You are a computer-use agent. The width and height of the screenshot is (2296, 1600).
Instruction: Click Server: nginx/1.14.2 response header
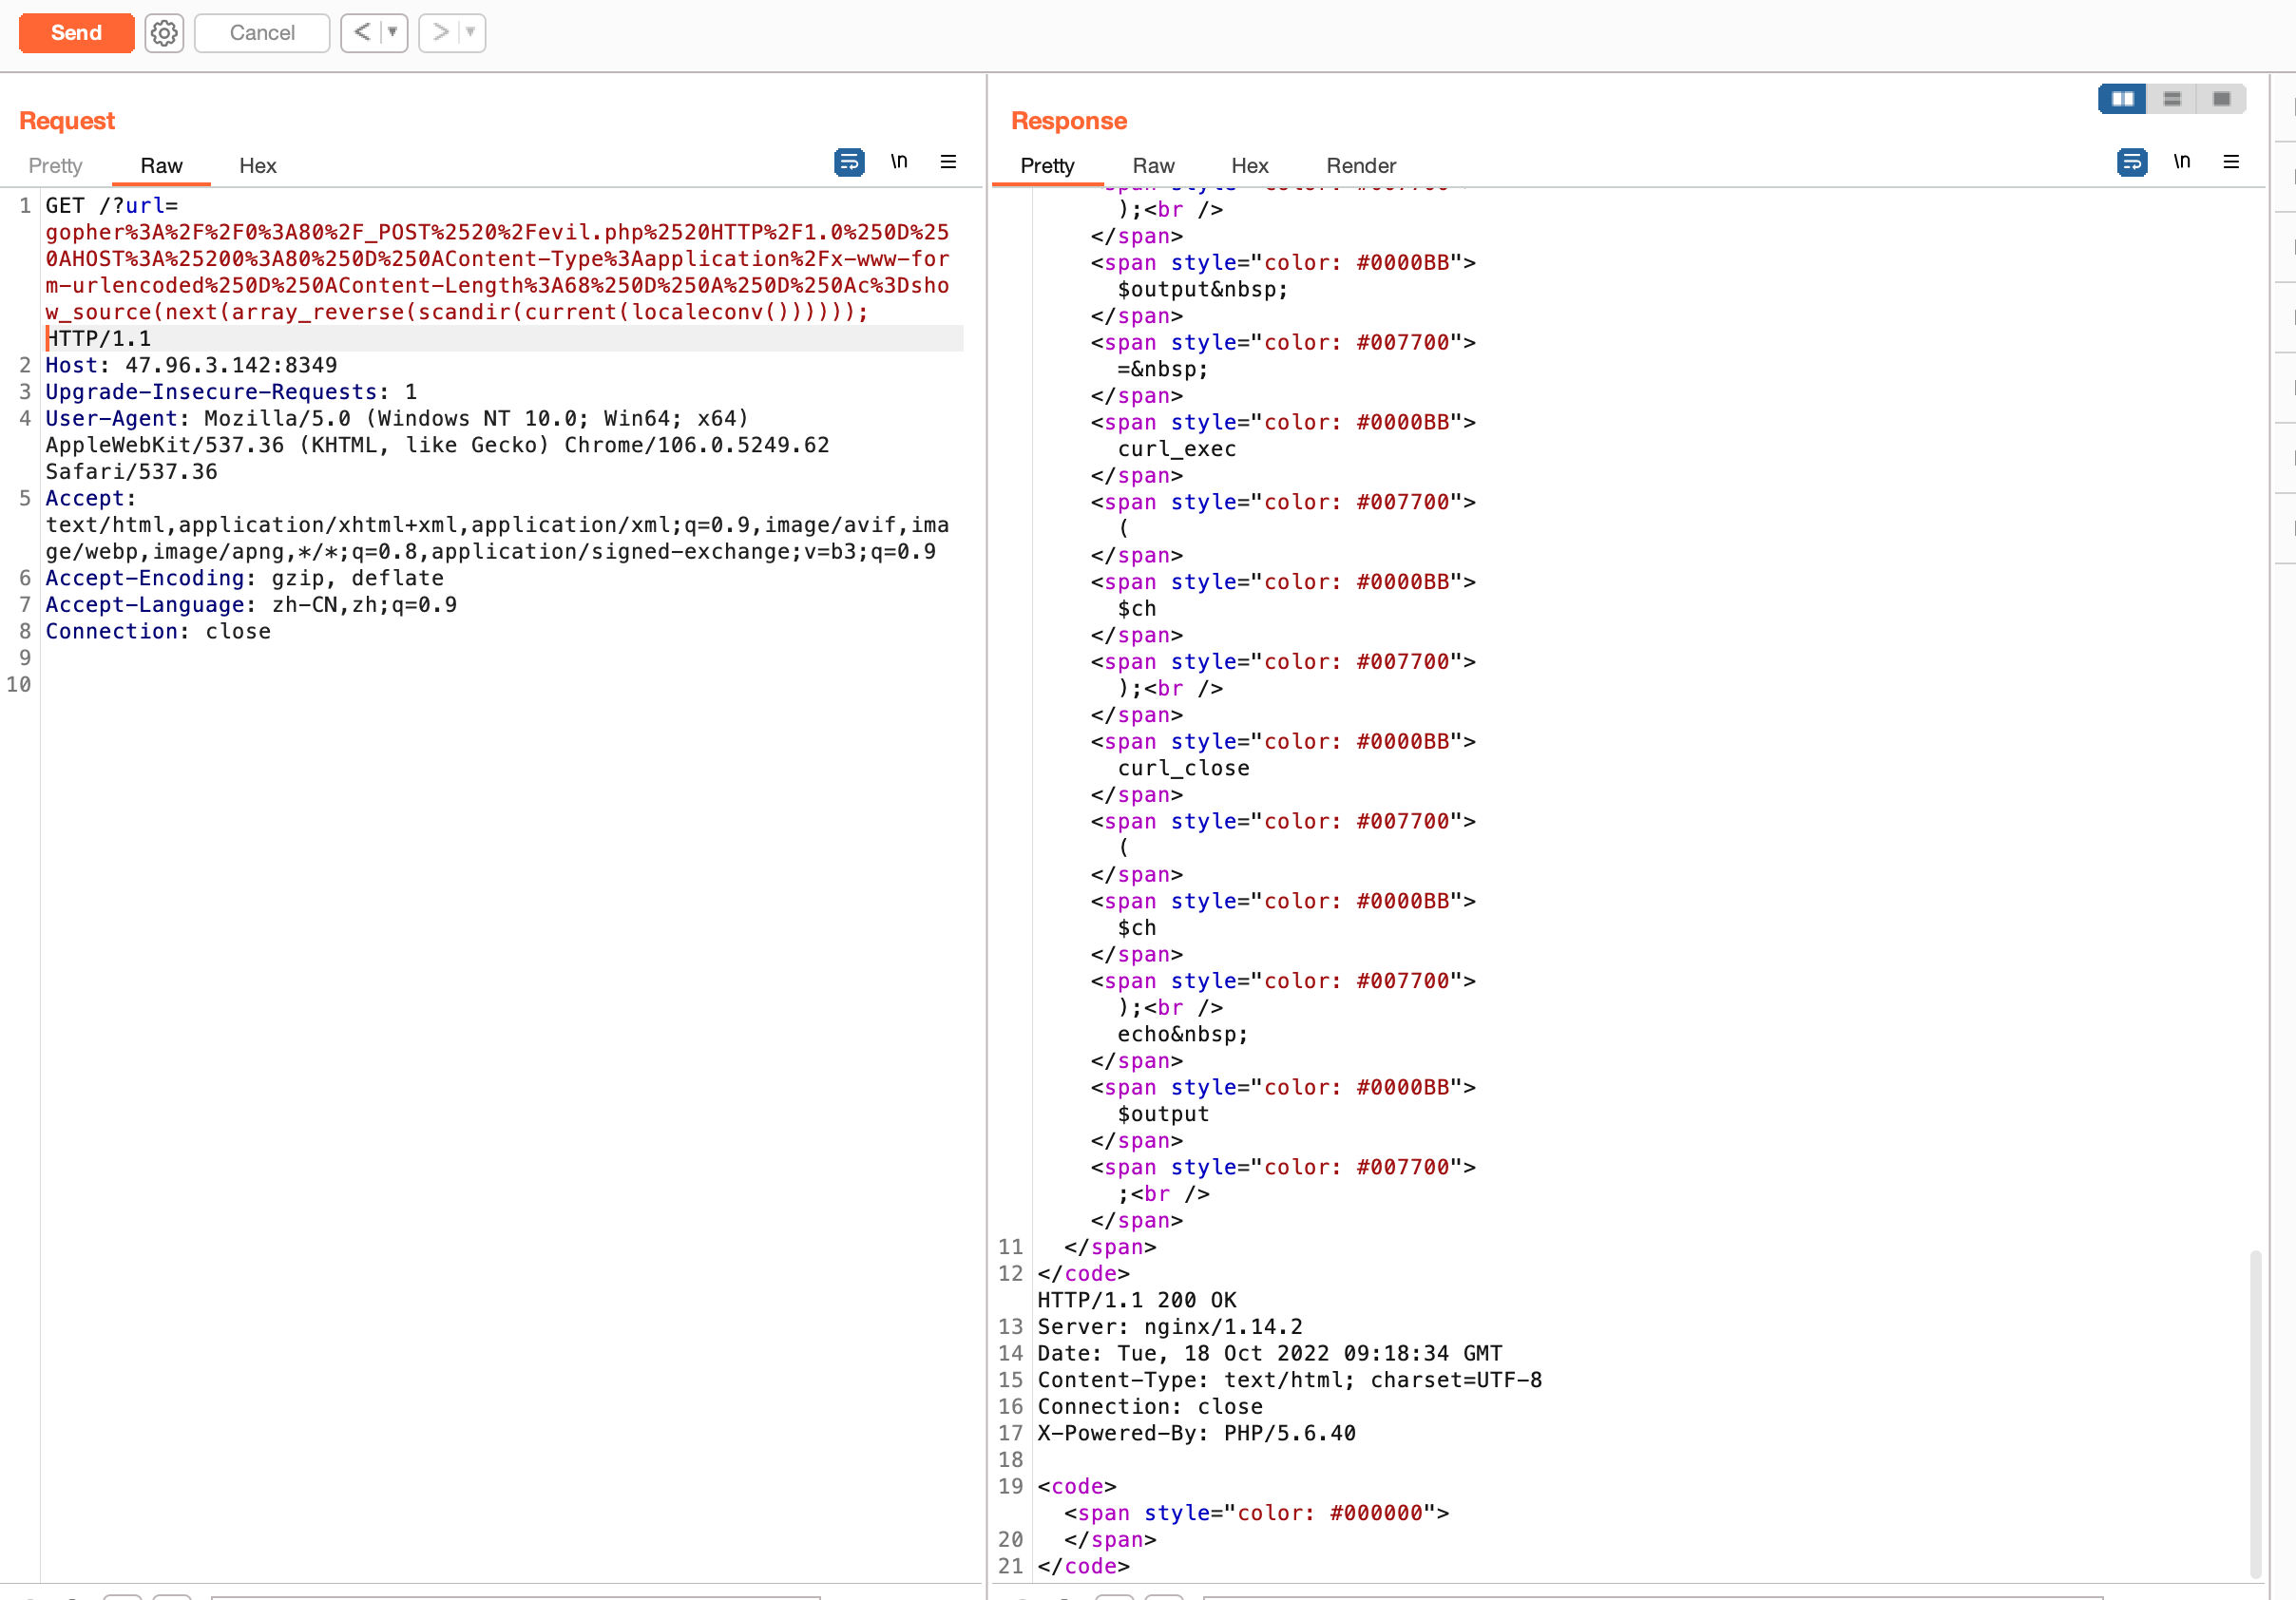point(1170,1327)
